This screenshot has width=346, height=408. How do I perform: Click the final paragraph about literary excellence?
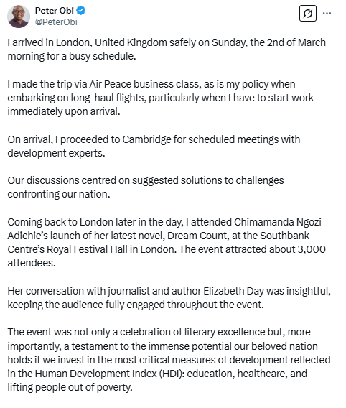coord(169,359)
